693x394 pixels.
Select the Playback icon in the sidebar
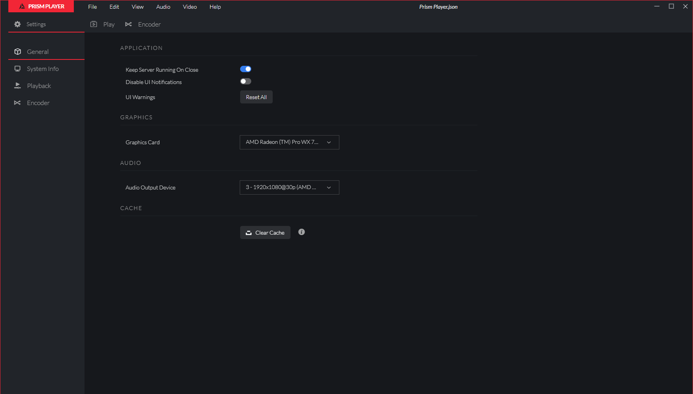tap(17, 86)
